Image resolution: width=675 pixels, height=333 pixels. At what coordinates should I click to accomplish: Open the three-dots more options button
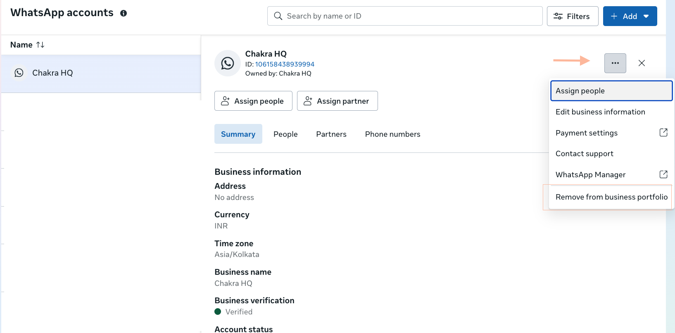(x=615, y=63)
